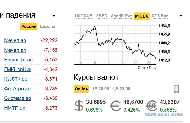Select the MICEX chart tab

point(142,16)
